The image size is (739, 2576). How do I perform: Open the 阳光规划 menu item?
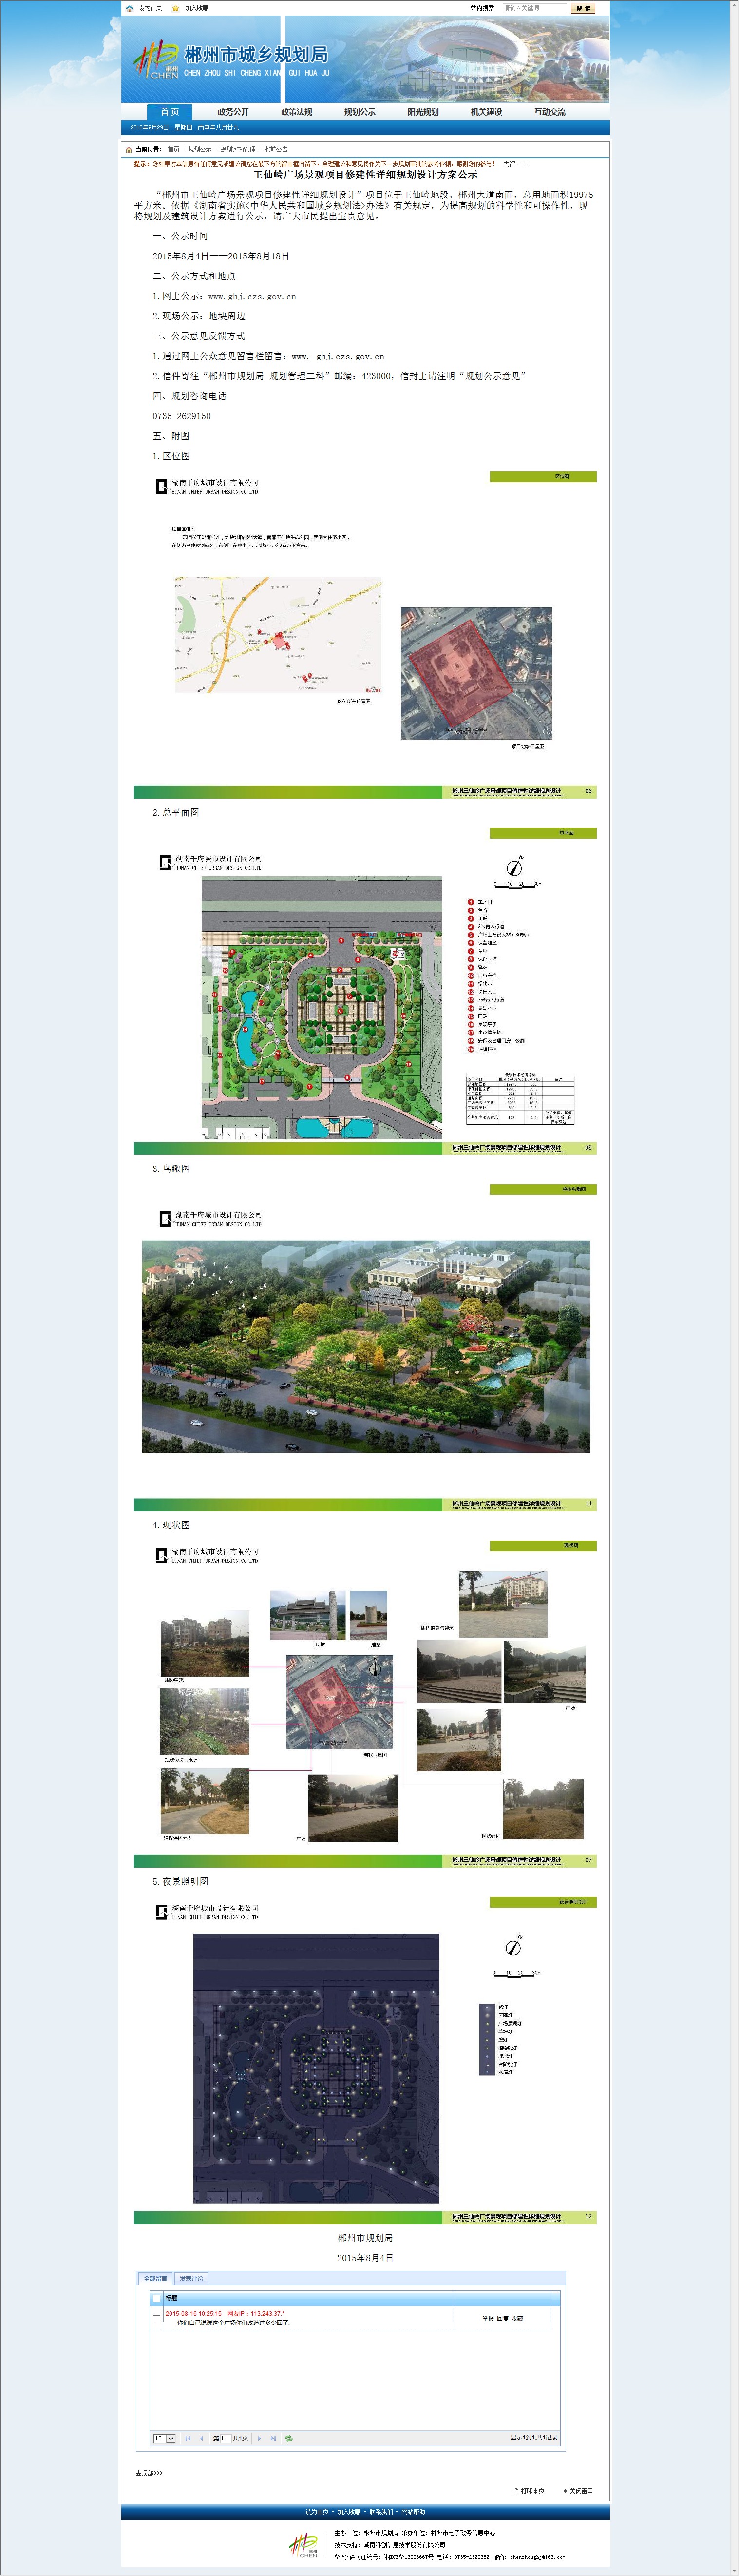pyautogui.click(x=422, y=112)
